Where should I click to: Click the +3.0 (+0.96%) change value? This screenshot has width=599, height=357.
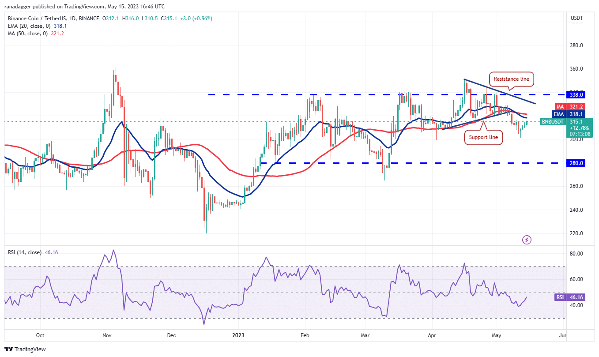coord(195,19)
